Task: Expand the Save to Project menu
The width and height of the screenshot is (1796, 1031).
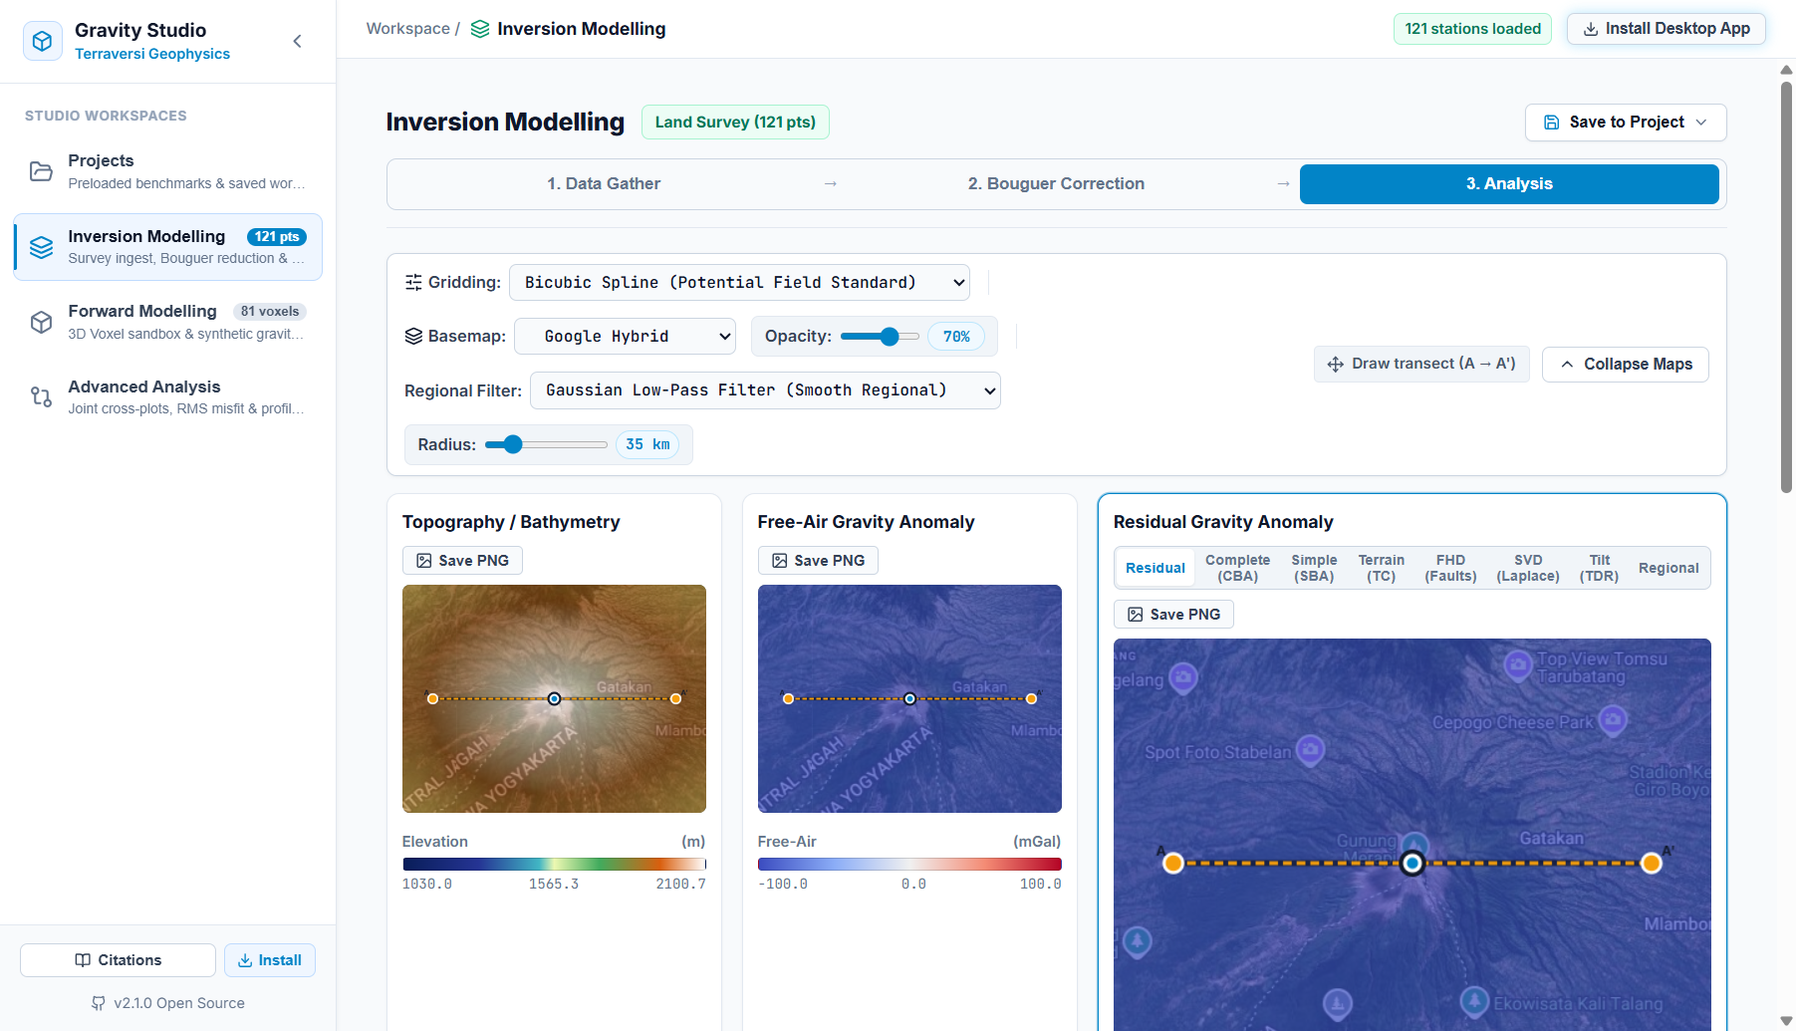Action: (x=1625, y=122)
